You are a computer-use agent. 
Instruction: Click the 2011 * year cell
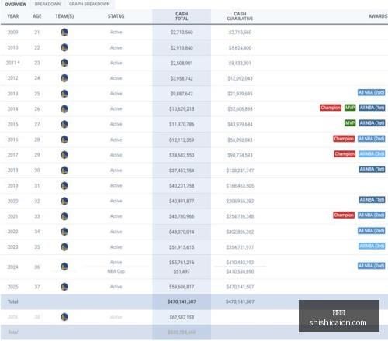tap(12, 63)
